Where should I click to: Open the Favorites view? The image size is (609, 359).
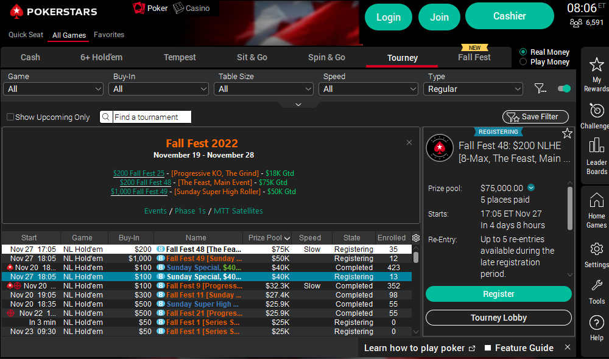tap(109, 35)
